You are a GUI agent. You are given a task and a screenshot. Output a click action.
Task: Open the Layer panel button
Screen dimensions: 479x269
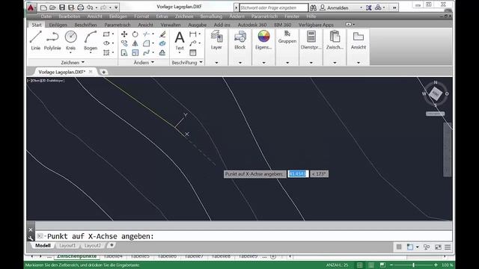(x=216, y=40)
